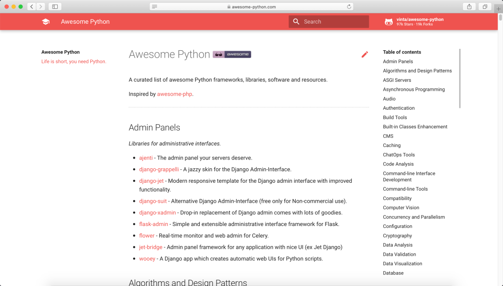Open the jet-bridge link
Screen dimensions: 503x286
click(x=151, y=247)
